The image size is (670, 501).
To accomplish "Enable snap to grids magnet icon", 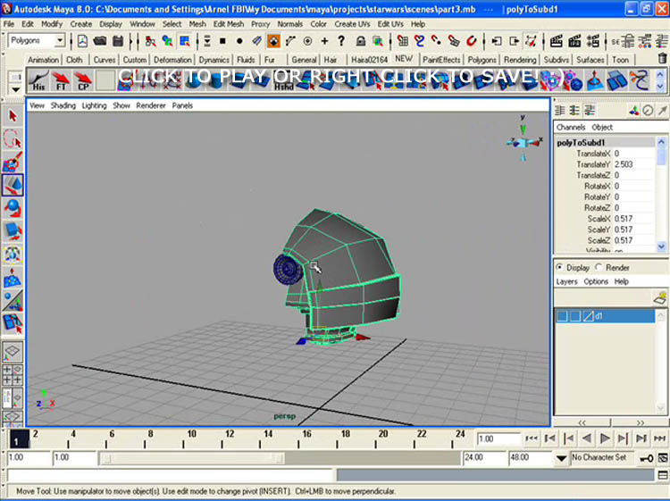I will tap(404, 41).
